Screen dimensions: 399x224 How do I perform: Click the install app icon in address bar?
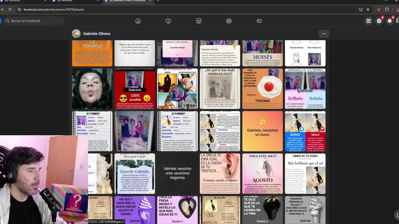pyautogui.click(x=361, y=9)
